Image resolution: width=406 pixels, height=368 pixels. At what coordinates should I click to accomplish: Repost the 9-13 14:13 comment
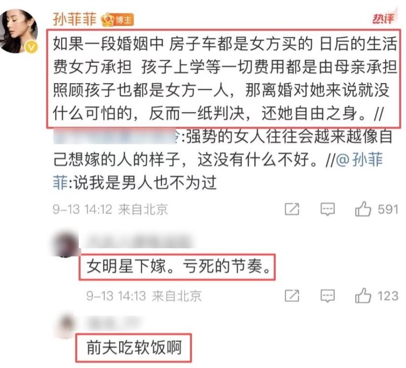click(292, 296)
